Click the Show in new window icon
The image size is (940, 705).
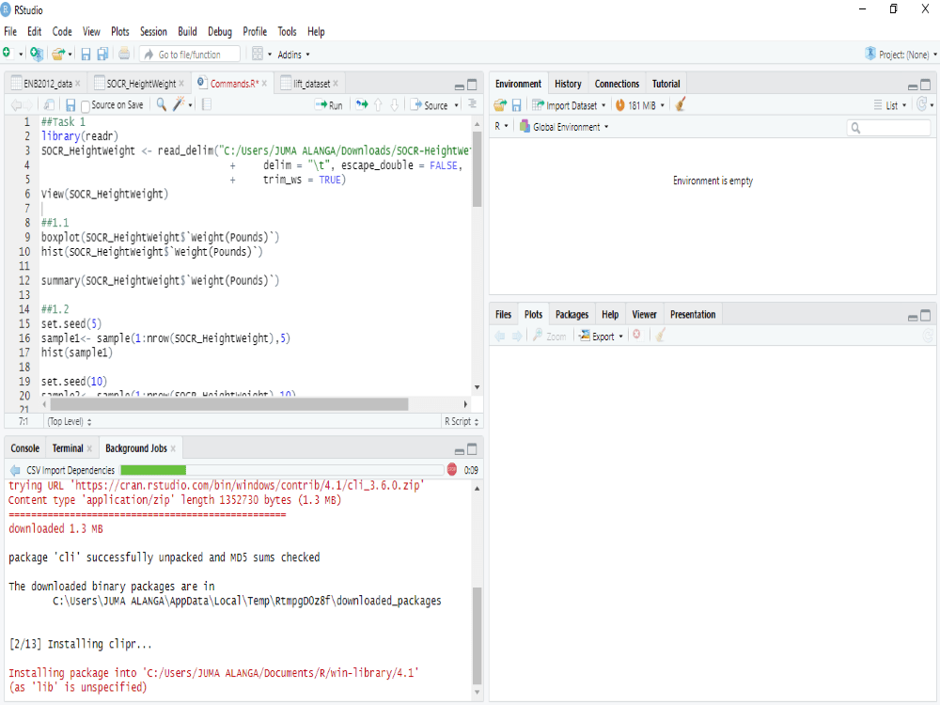point(49,105)
